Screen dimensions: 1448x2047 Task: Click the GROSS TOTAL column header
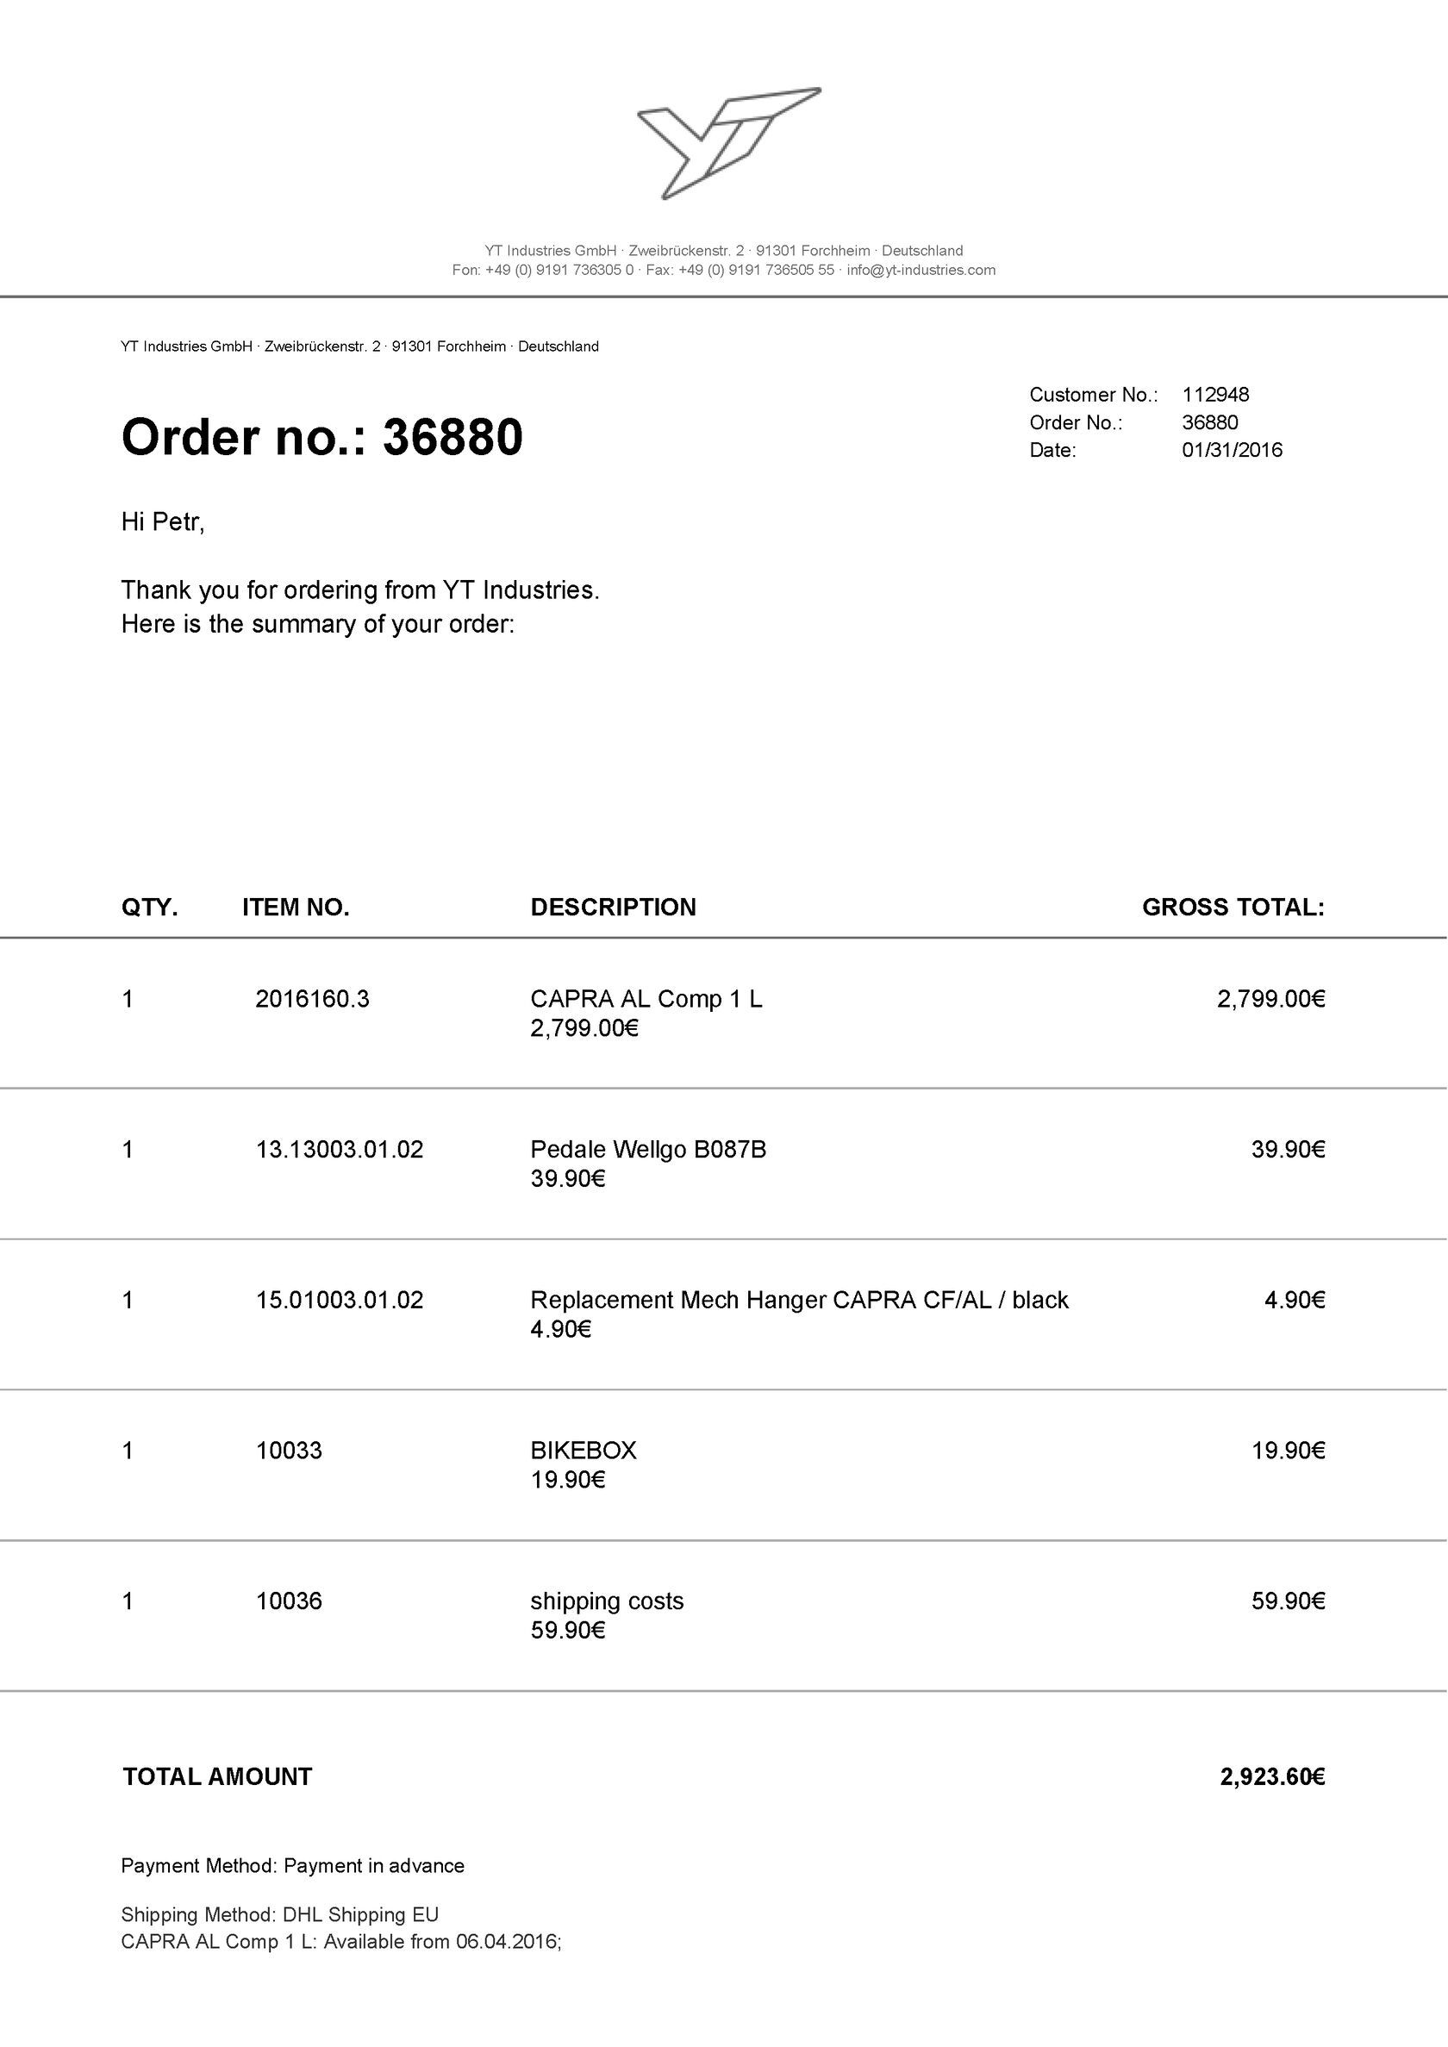(x=1233, y=908)
